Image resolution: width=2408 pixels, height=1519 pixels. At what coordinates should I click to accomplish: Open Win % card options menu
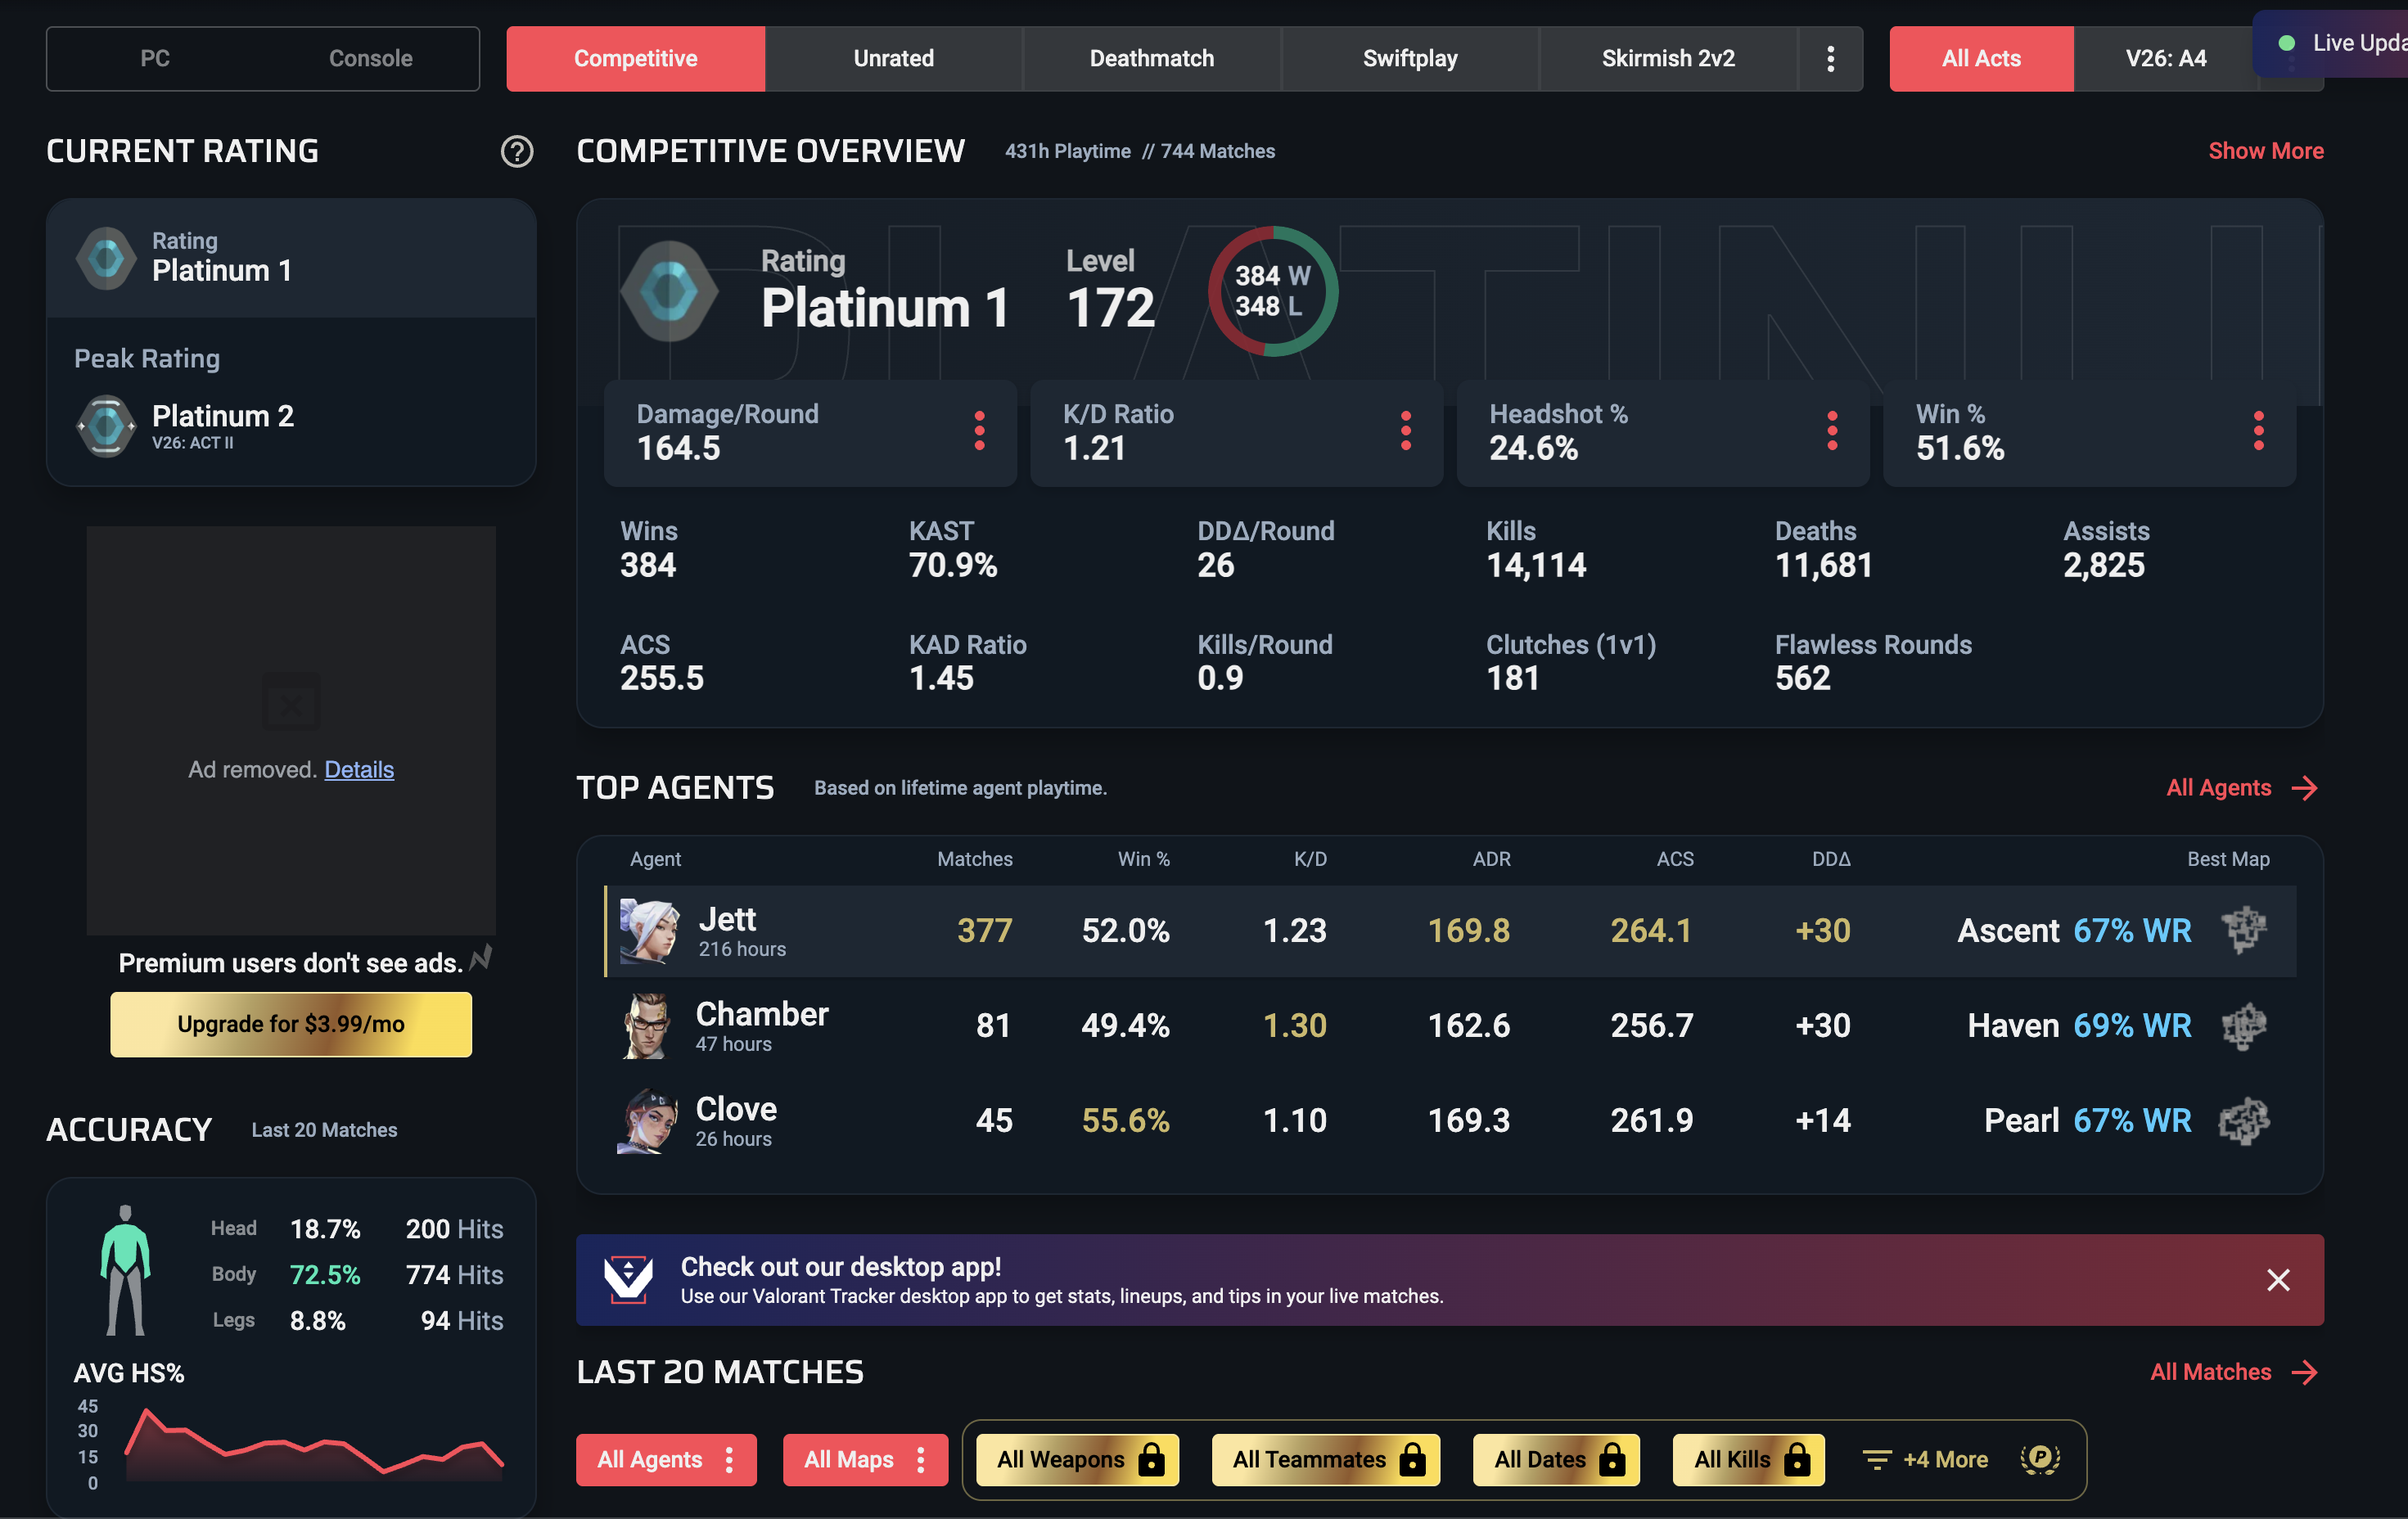[x=2258, y=431]
